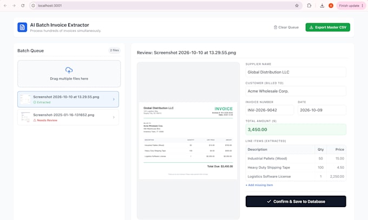This screenshot has height=220, width=368.
Task: Click the browser forward arrow
Action: 14,5
